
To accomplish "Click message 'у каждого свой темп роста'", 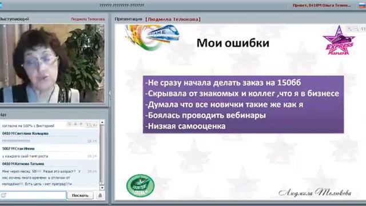I will tap(25, 156).
